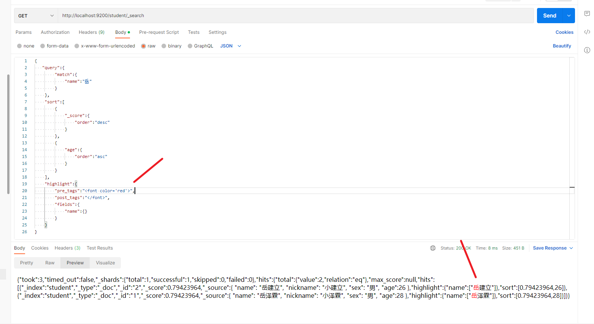Click the "query" line in editor
This screenshot has height=324, width=594.
click(x=53, y=68)
